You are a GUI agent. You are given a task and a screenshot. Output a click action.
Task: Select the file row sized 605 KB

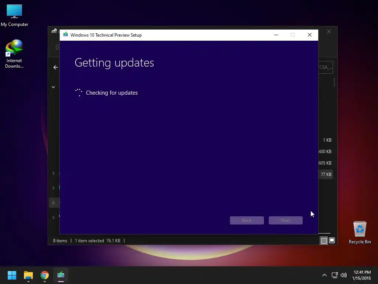326,163
